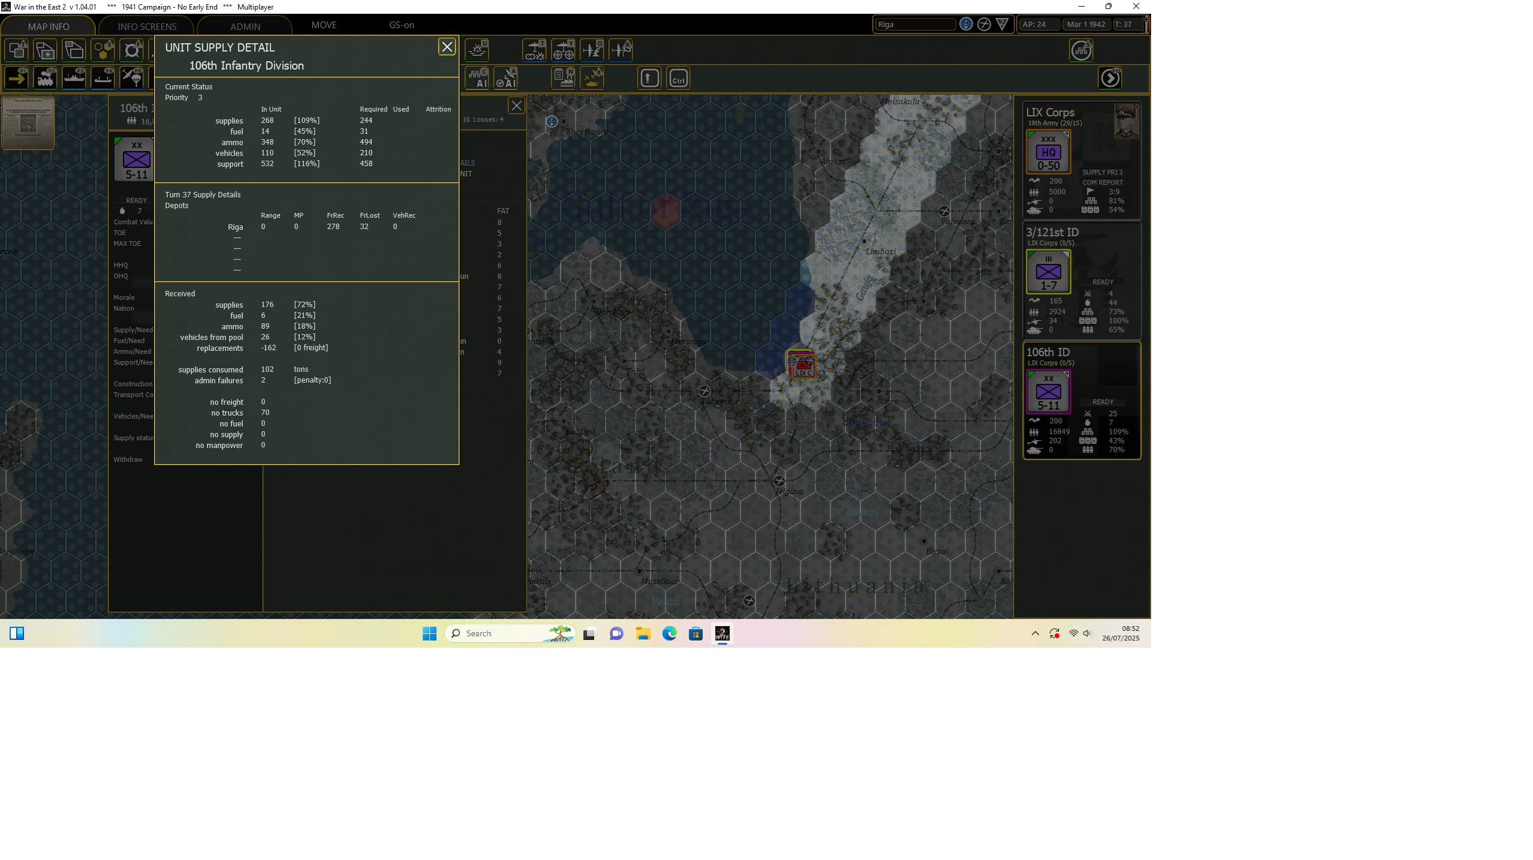The height and width of the screenshot is (860, 1533).
Task: Toggle the GS-on ground support setting
Action: [402, 25]
